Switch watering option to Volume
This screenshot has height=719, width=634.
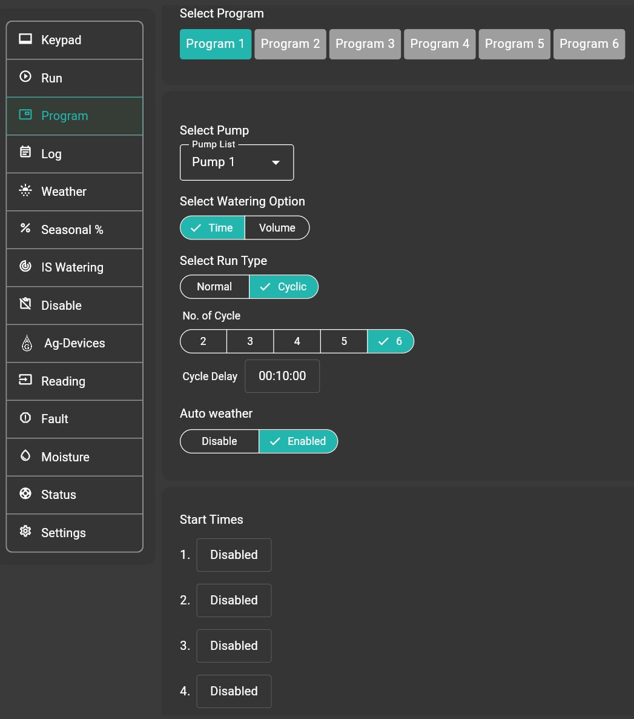click(x=277, y=228)
